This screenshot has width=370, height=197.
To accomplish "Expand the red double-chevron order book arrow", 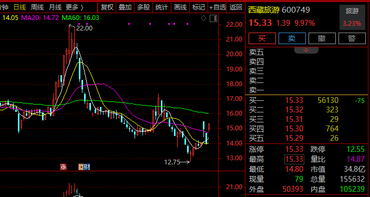I will pyautogui.click(x=306, y=50).
